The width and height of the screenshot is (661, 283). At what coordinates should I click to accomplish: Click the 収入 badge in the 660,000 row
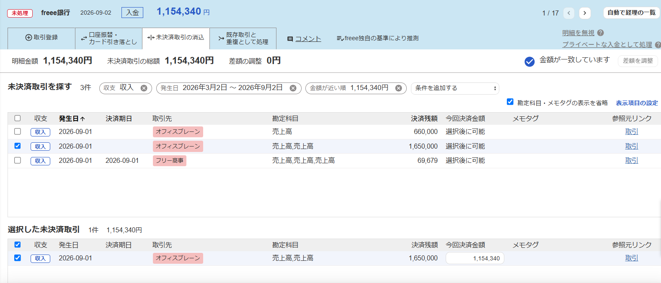pyautogui.click(x=40, y=132)
